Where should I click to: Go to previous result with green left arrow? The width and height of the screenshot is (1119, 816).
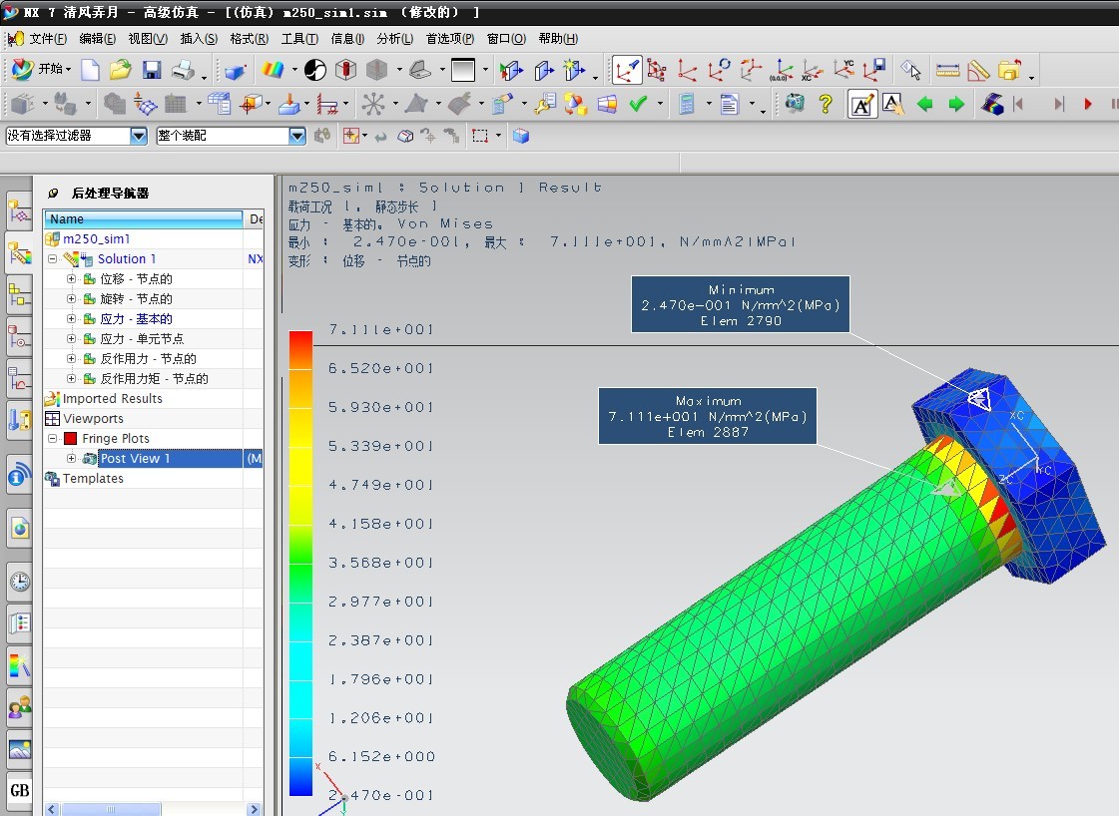point(925,104)
